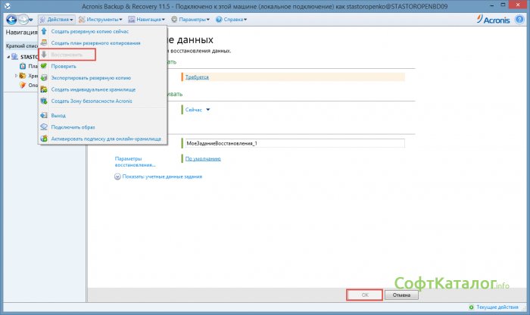Select Выход from the Действия menu
The height and width of the screenshot is (315, 530).
58,116
